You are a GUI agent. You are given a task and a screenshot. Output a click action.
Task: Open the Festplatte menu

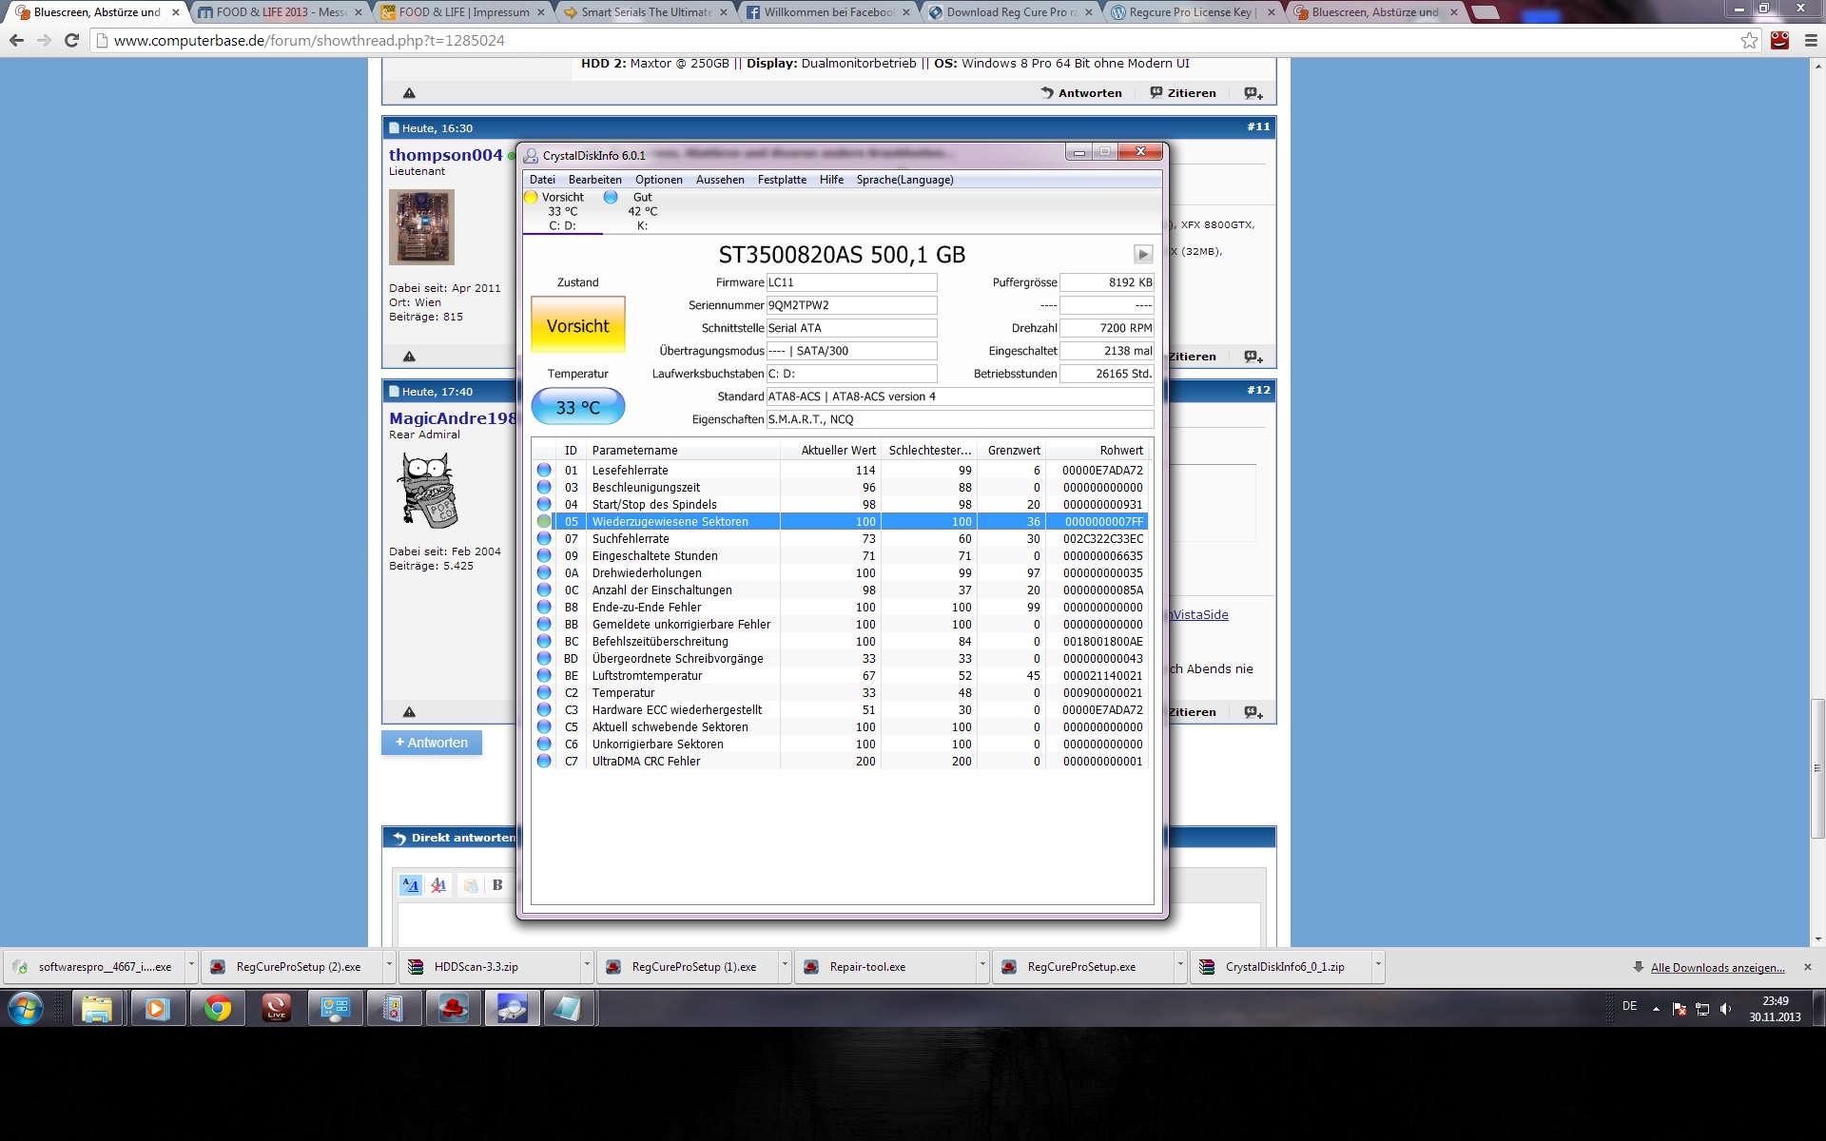coord(781,180)
